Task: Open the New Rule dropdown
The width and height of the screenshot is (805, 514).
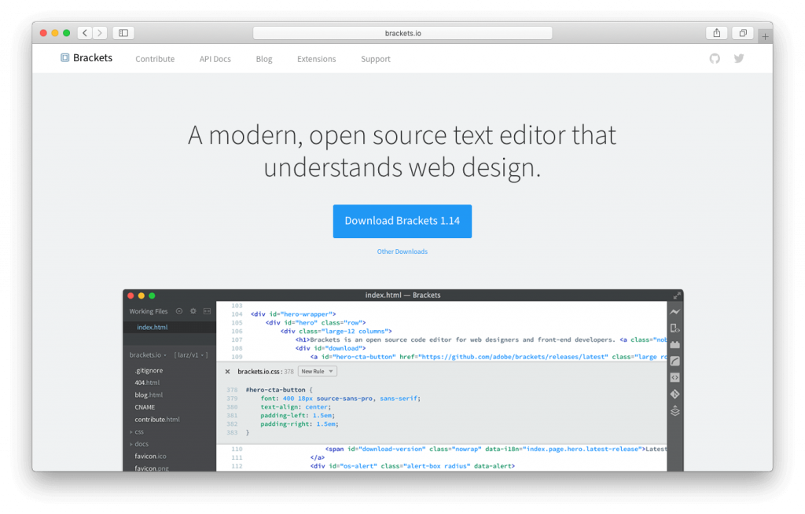Action: [x=318, y=371]
